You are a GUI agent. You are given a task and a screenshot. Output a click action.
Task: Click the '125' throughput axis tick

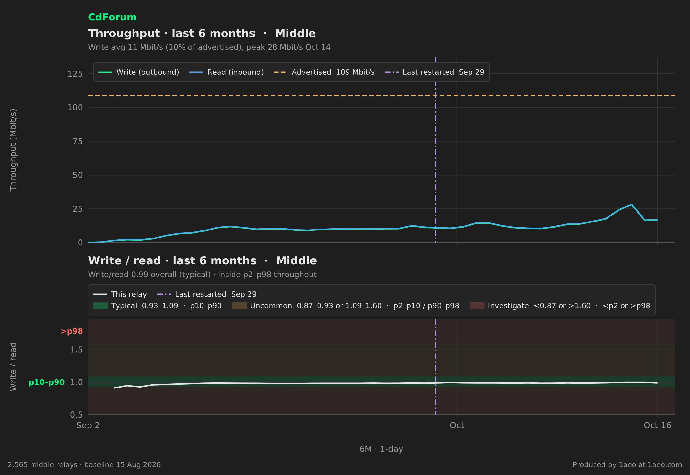tap(75, 74)
